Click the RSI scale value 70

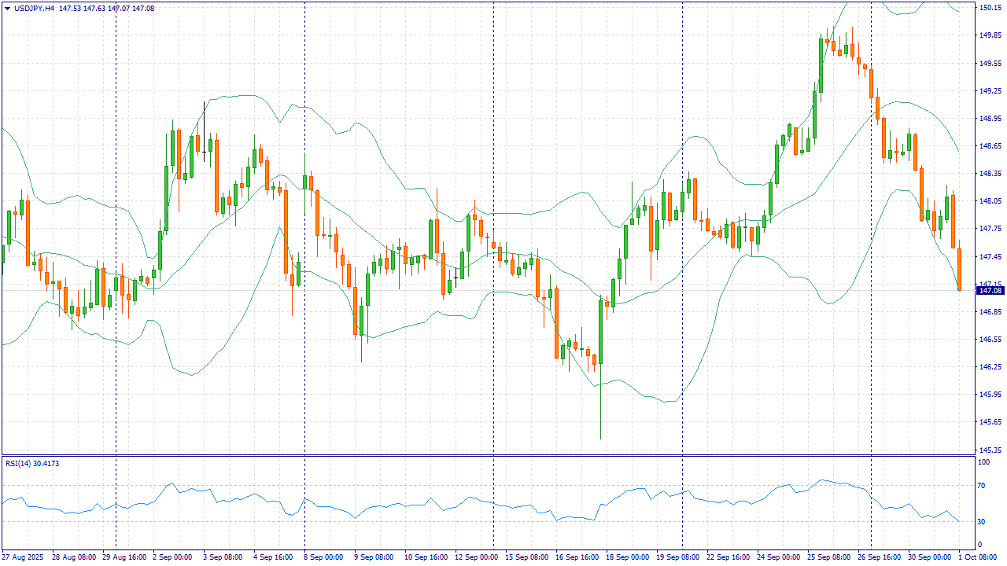(x=982, y=487)
